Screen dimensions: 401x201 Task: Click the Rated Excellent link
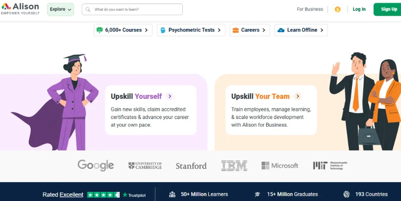63,195
